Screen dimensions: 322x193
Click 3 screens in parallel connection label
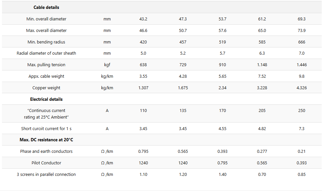[46, 175]
